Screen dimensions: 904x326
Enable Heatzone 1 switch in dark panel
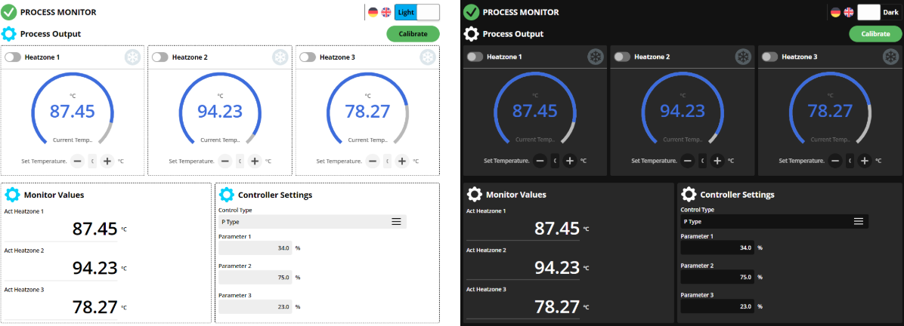(475, 57)
